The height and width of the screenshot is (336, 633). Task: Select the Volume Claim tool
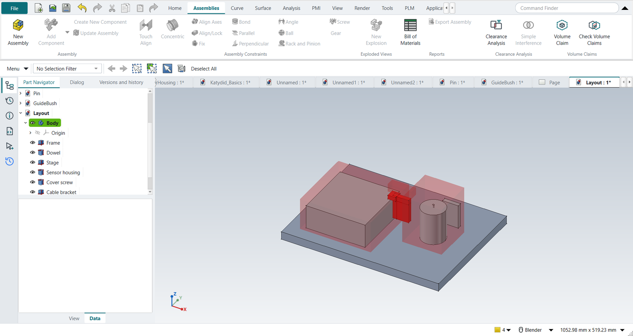[x=562, y=32]
